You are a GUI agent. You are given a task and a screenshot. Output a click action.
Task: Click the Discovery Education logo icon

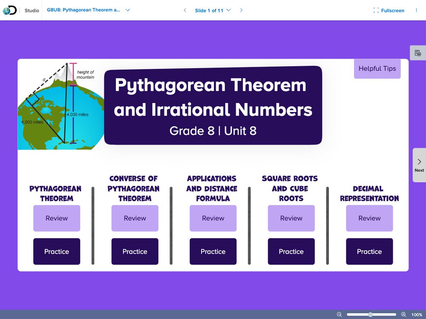pos(9,10)
